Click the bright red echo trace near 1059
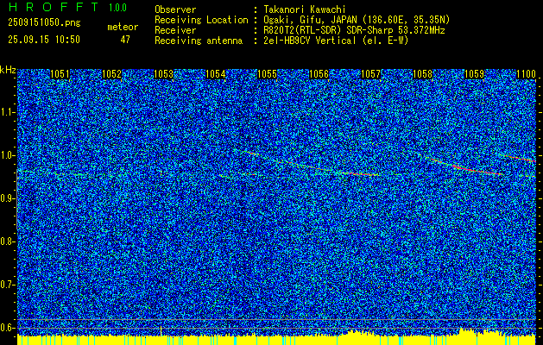The image size is (543, 345). point(478,170)
